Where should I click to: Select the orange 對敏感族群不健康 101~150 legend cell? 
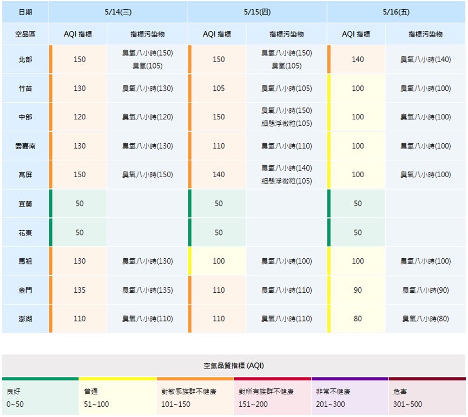pyautogui.click(x=195, y=396)
